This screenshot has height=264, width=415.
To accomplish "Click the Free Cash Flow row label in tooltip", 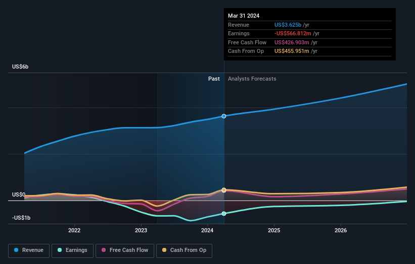I will pos(247,42).
